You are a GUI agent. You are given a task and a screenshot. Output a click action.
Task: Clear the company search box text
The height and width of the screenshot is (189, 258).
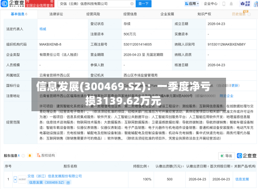click(132, 4)
